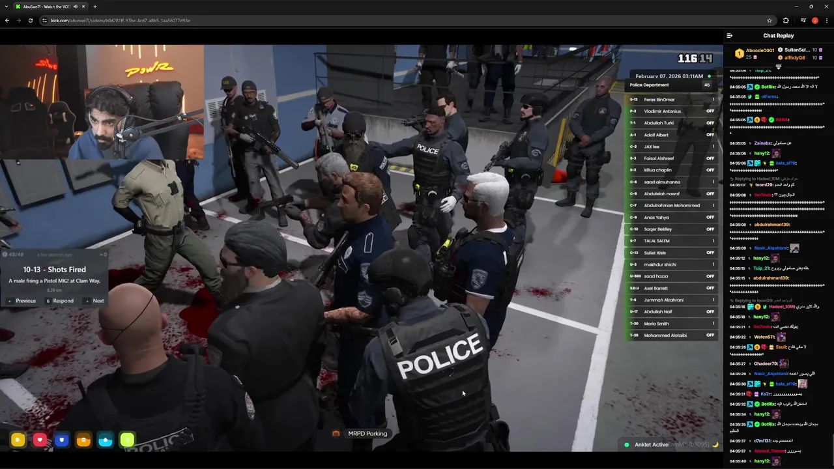Select Feras BinOmar in police roster
This screenshot has height=469, width=834.
point(671,100)
